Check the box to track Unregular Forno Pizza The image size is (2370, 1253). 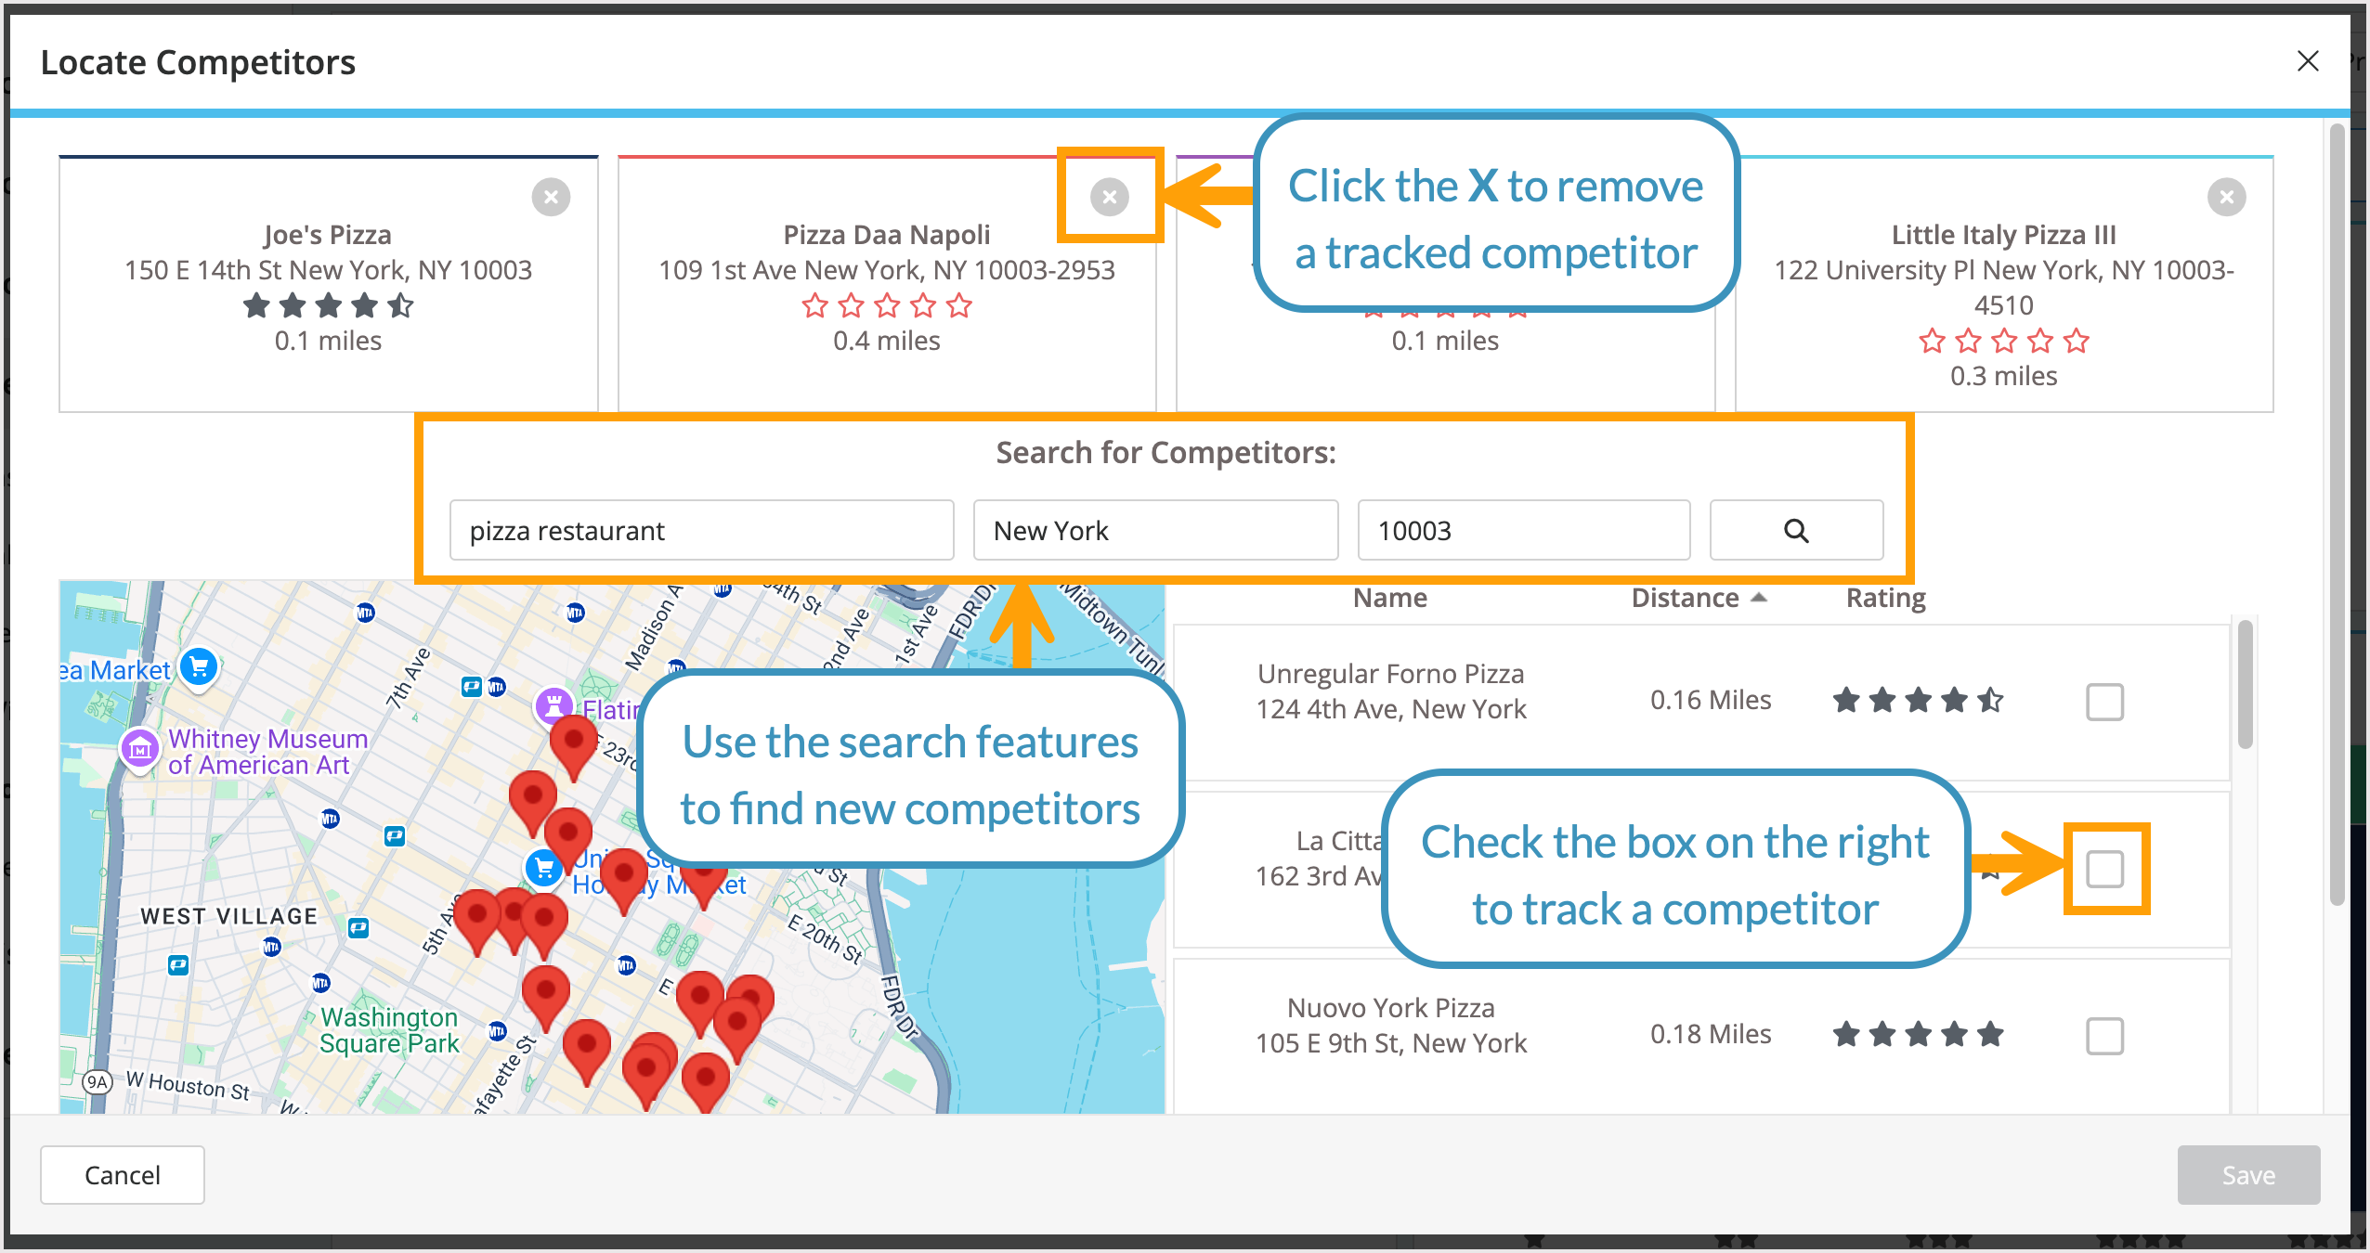[2105, 703]
